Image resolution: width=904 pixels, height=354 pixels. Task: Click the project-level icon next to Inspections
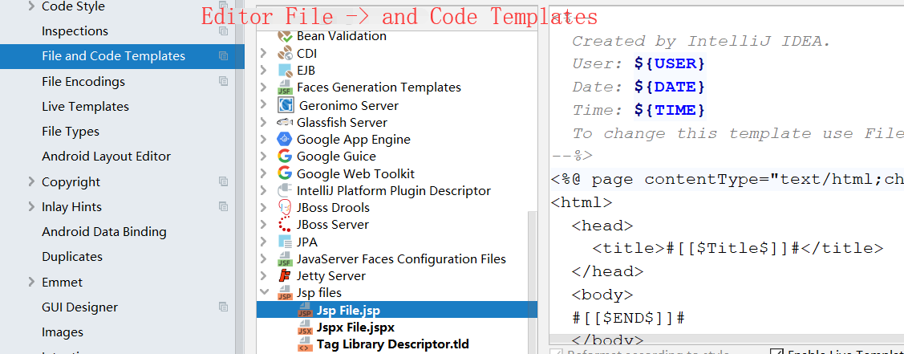[223, 31]
